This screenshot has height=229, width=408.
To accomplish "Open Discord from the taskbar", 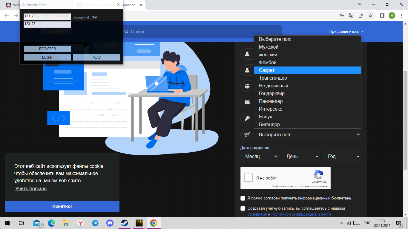I will point(110,223).
